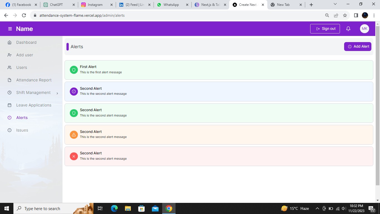Screen dimensions: 380x214
Task: Click the share page icon in address bar
Action: click(x=336, y=15)
